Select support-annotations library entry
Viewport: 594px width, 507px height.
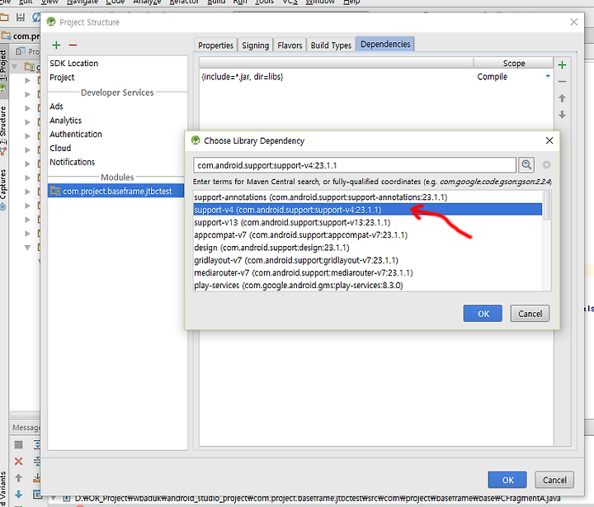[x=367, y=197]
